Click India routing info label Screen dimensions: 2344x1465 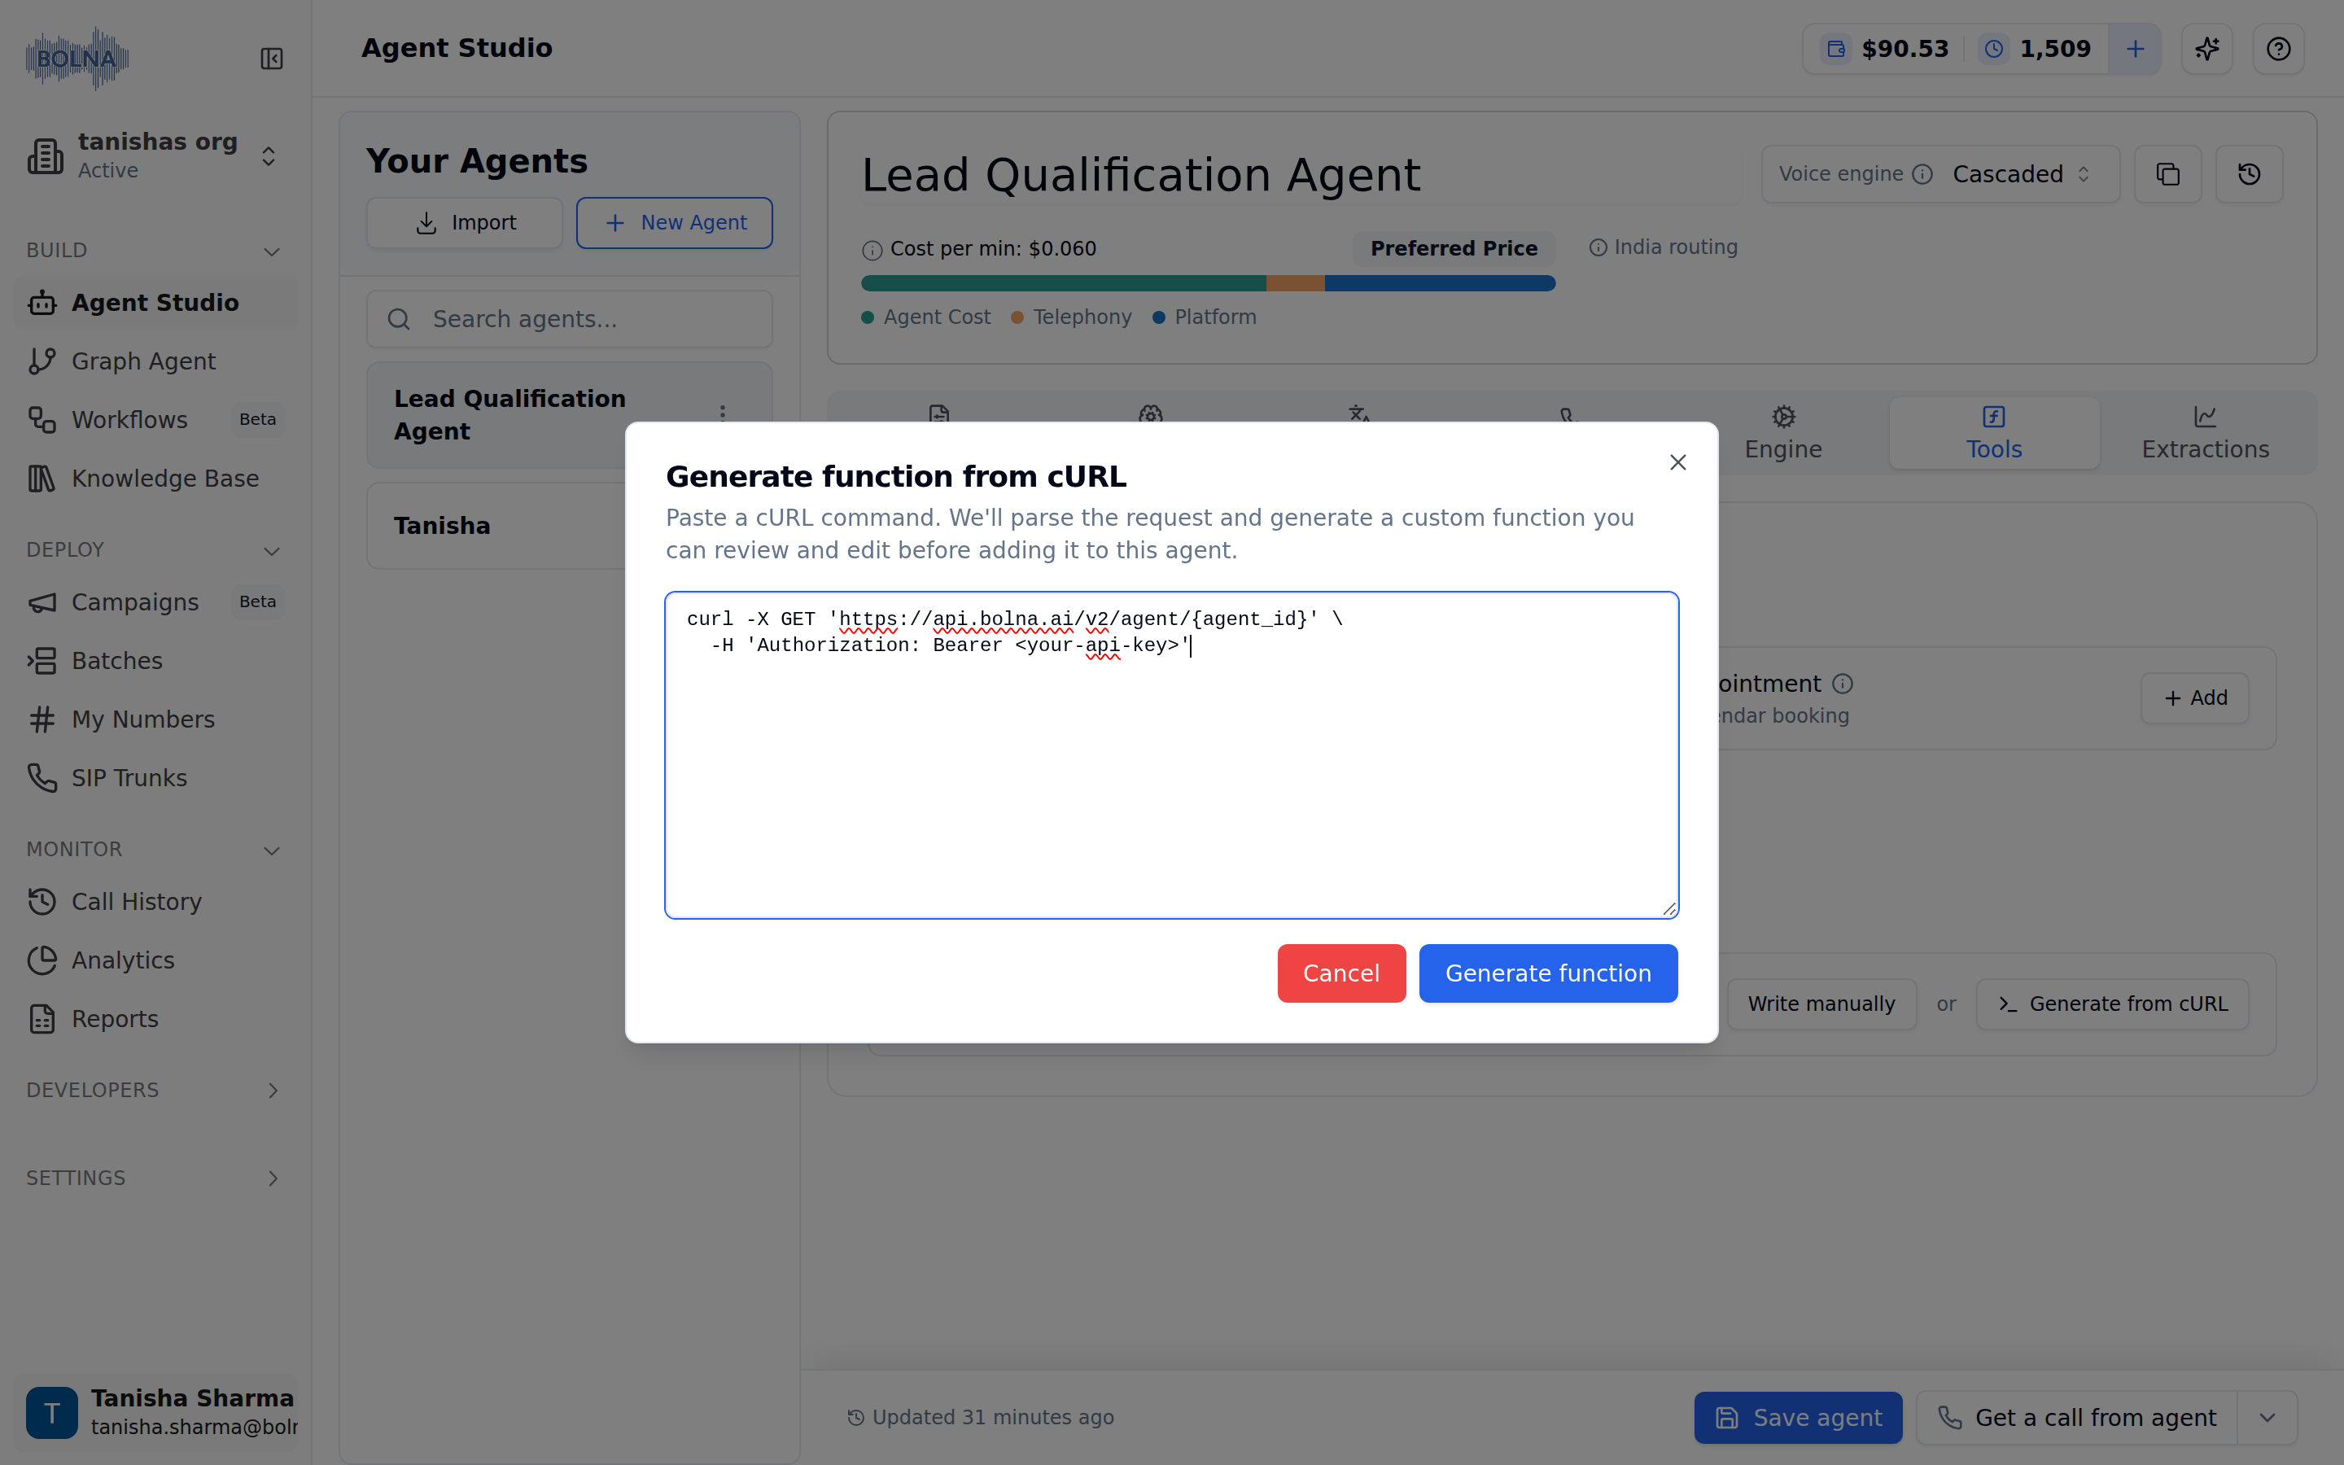[1663, 247]
